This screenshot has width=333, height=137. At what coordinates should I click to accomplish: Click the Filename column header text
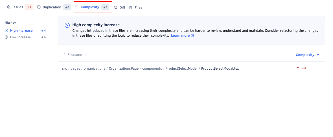[x=75, y=55]
